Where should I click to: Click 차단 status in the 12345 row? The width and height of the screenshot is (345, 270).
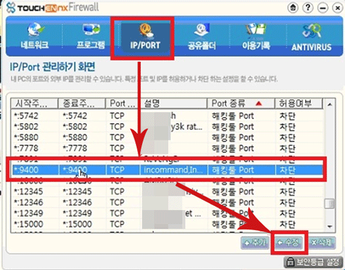pos(287,191)
